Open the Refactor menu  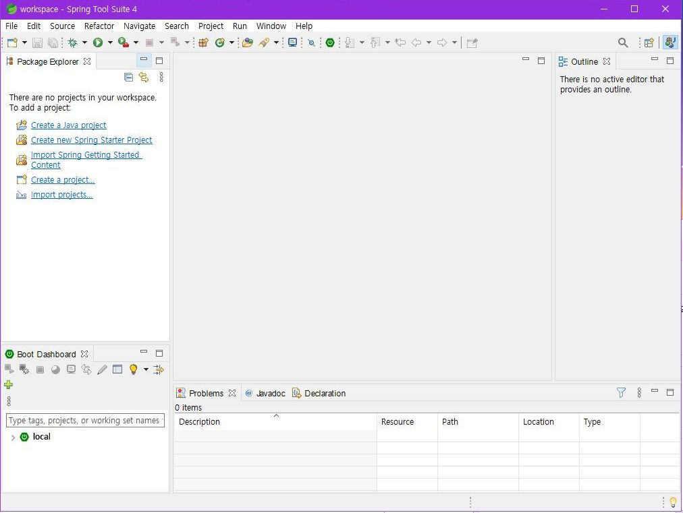99,26
